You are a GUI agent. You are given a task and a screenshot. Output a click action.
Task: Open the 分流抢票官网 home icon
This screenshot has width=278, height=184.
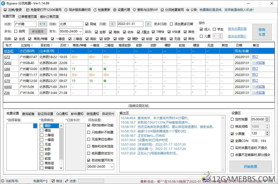(x=162, y=10)
